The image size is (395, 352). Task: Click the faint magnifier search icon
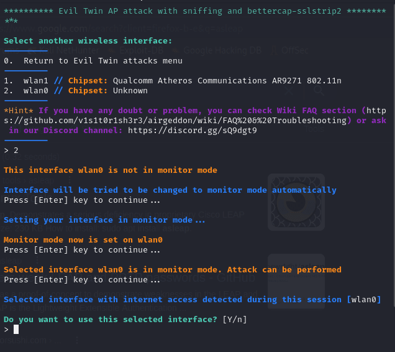click(x=319, y=90)
